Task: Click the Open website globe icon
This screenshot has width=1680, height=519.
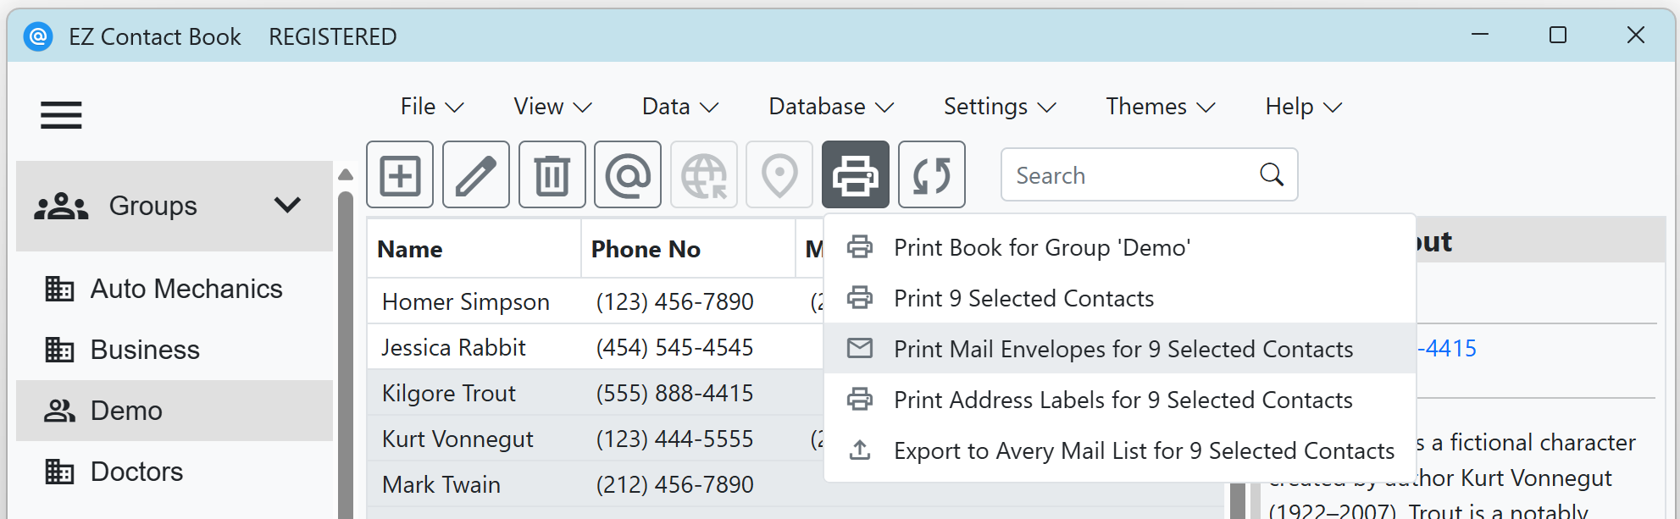Action: (x=704, y=175)
